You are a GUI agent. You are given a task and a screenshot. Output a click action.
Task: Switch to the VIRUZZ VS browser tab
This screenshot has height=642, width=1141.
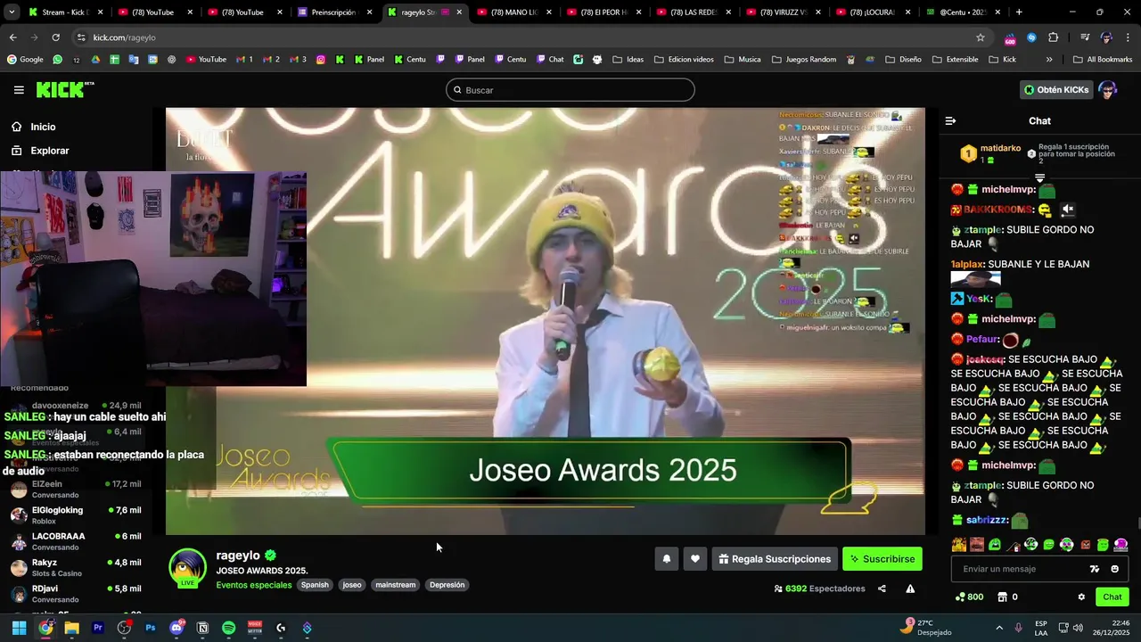782,12
